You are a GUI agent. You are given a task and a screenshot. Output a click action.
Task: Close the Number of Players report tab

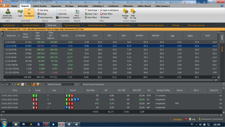point(42,25)
